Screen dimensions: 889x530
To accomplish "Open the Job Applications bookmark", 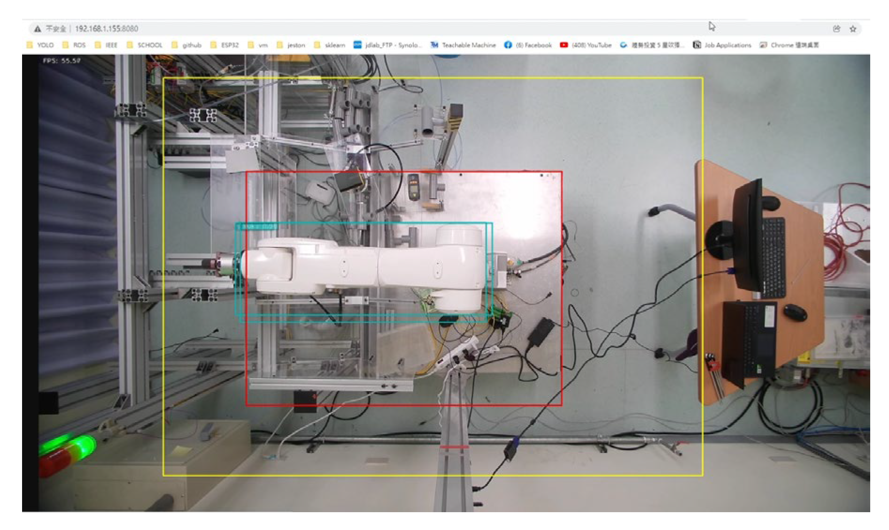I will click(722, 45).
